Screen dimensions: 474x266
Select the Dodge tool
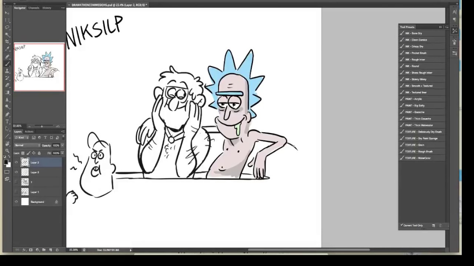pyautogui.click(x=7, y=107)
